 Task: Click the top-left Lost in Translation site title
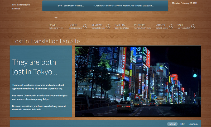21,7
